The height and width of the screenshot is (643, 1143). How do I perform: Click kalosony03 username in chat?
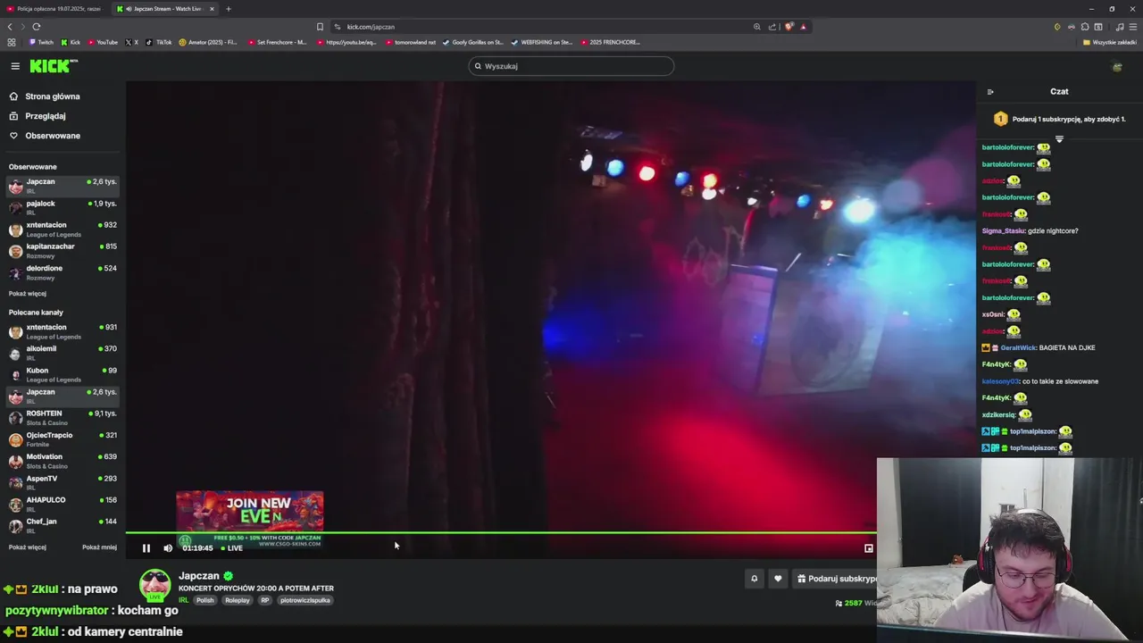[1000, 381]
